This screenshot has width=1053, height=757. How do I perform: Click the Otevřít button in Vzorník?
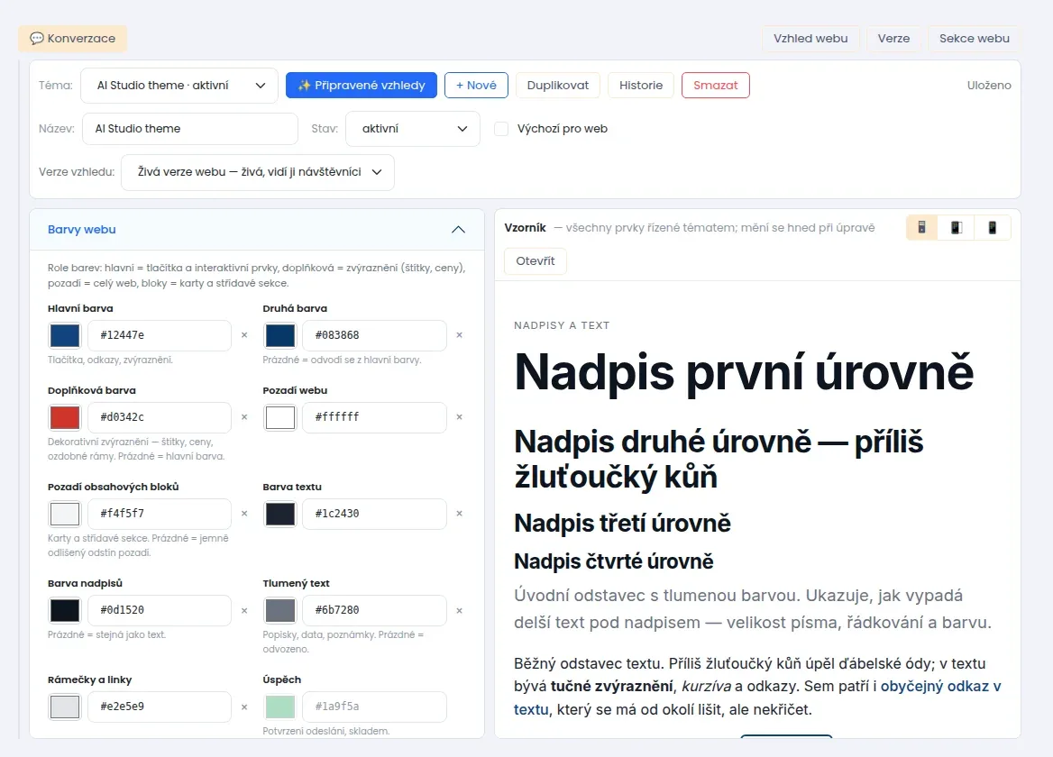(x=536, y=261)
